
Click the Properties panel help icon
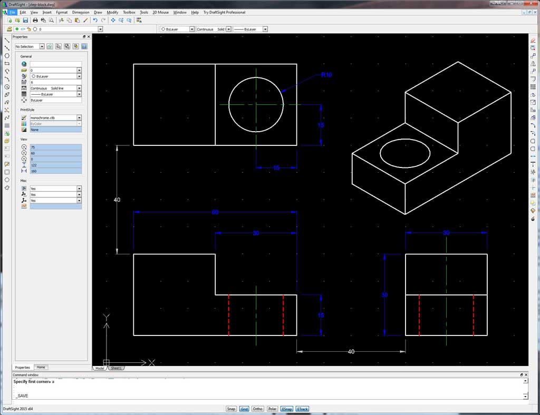click(x=84, y=46)
